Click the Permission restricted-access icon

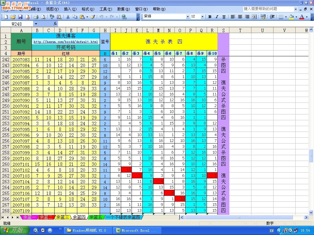point(27,17)
